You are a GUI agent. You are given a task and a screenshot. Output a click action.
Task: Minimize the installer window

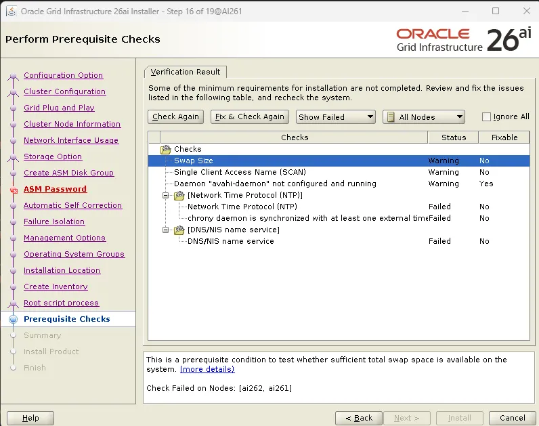(x=465, y=11)
